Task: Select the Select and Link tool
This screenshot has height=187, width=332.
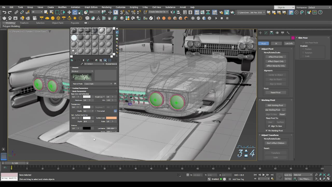Action: [16, 12]
